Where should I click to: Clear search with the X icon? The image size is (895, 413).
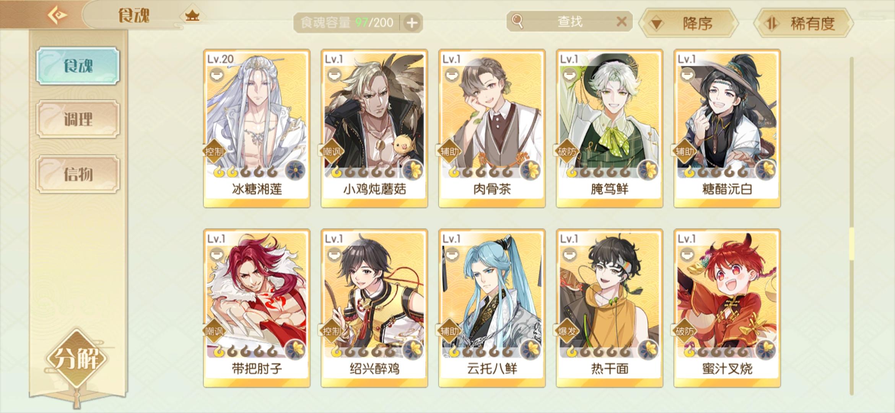click(x=622, y=21)
